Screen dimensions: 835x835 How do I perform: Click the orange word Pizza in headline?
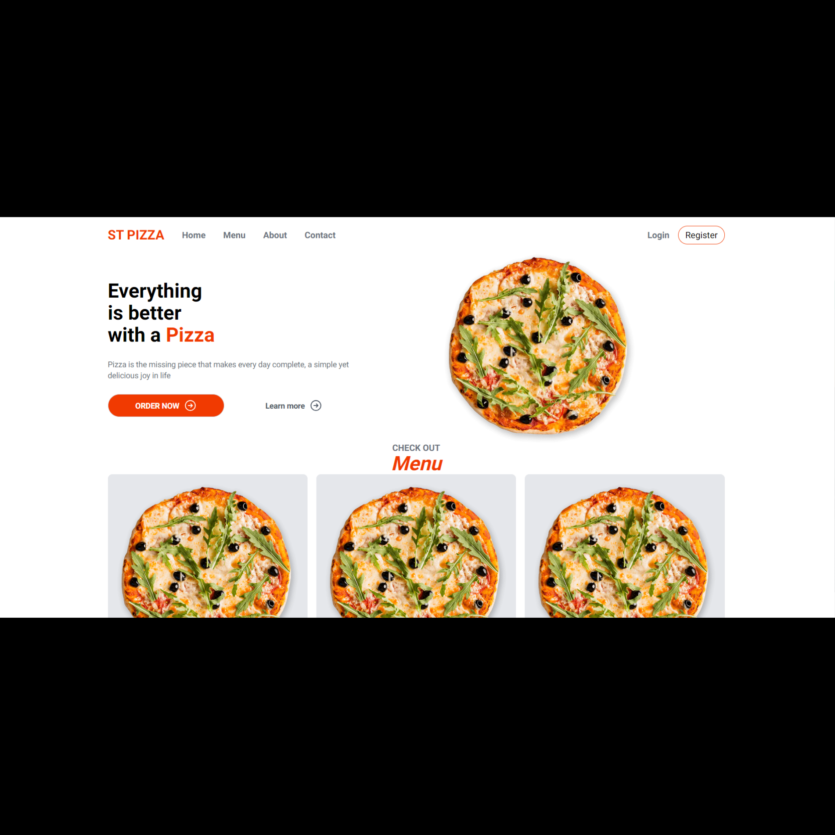click(x=190, y=335)
